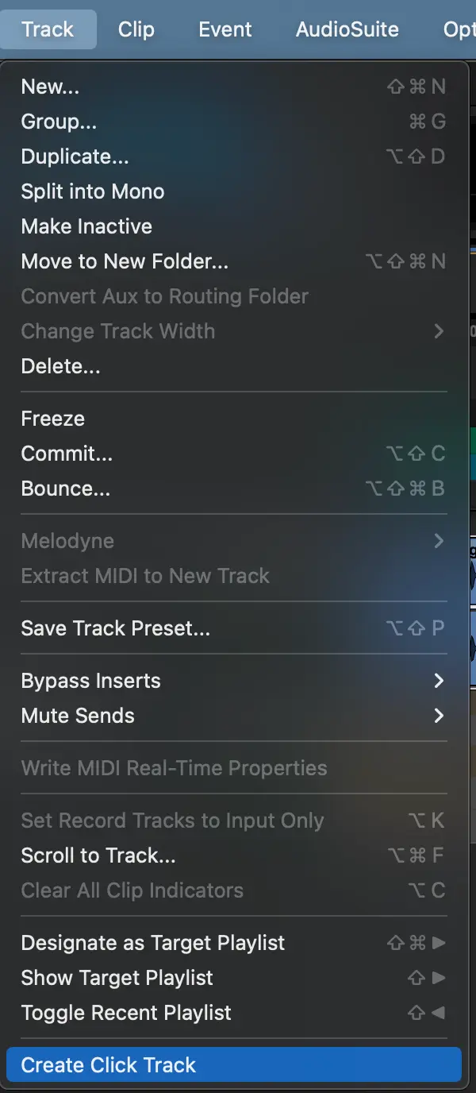This screenshot has height=1093, width=476.
Task: Freeze the selected track
Action: 52,419
